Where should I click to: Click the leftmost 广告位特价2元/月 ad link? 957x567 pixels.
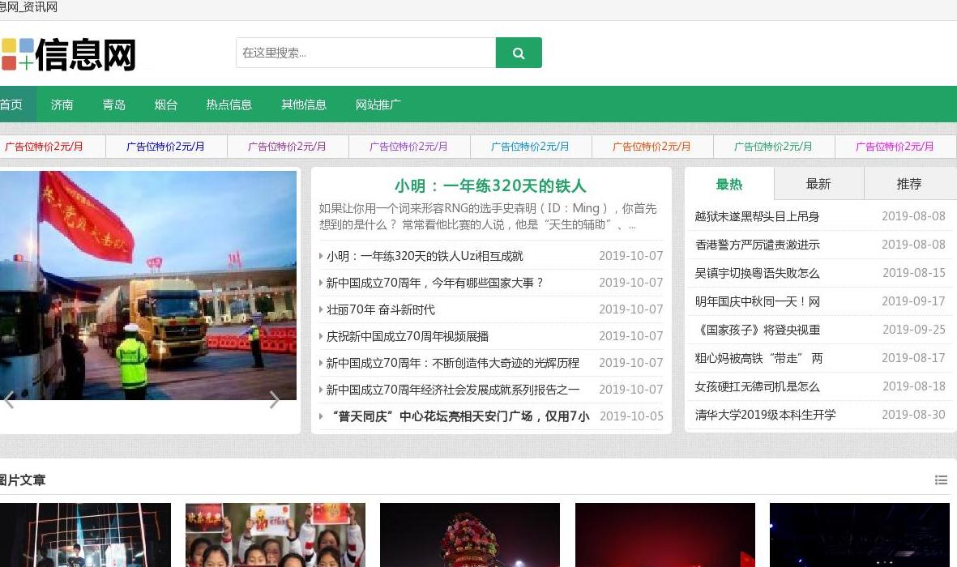pos(44,147)
